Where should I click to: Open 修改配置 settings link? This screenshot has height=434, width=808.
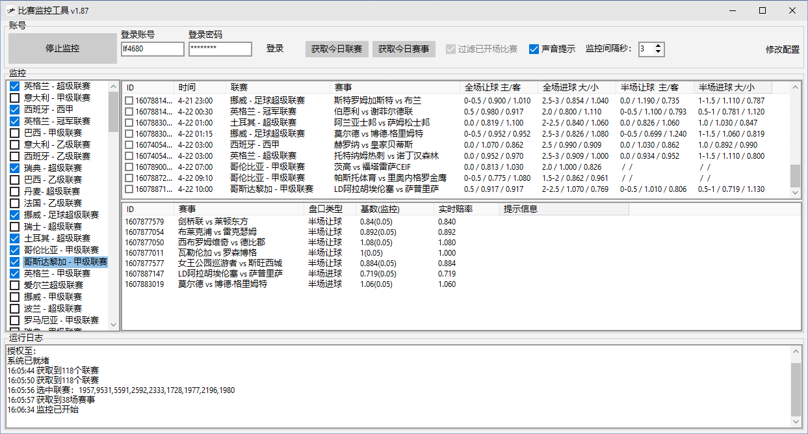pos(783,49)
